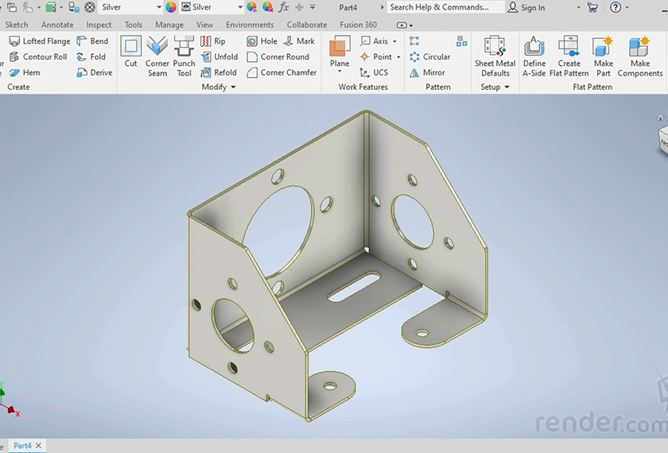Close the Part4 document tab
The image size is (668, 453).
click(38, 446)
